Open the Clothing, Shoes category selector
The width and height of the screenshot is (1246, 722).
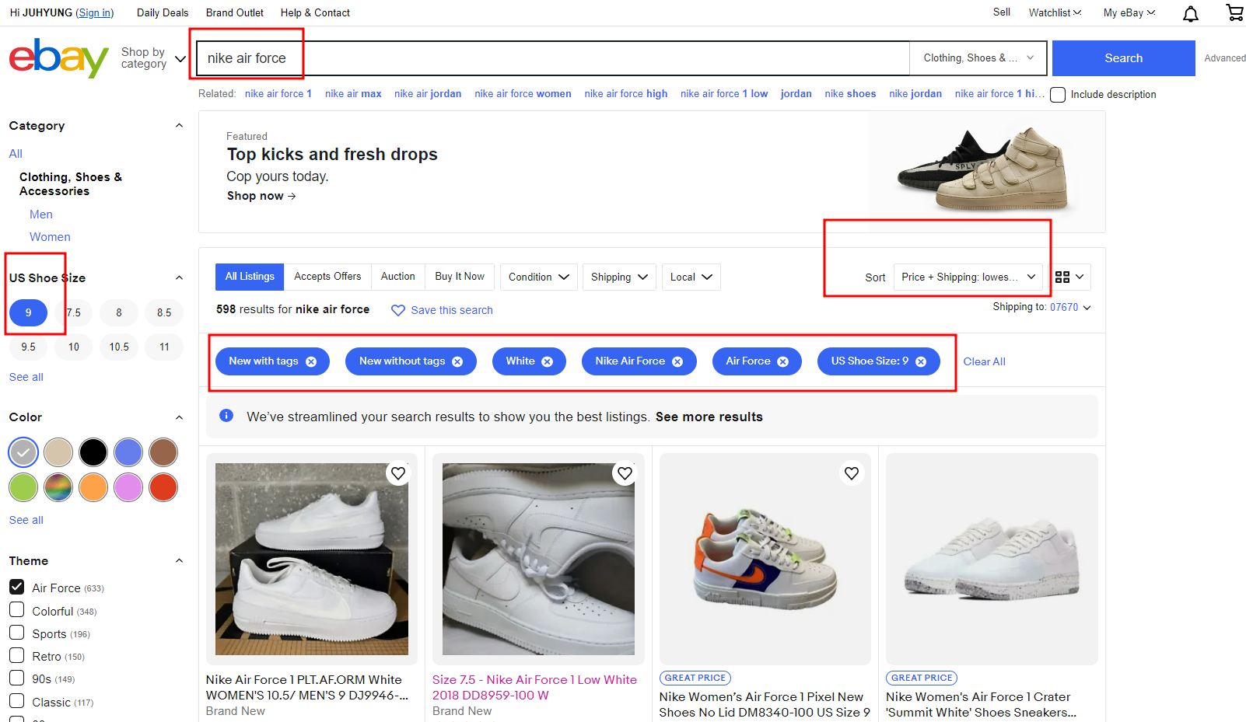click(x=978, y=58)
